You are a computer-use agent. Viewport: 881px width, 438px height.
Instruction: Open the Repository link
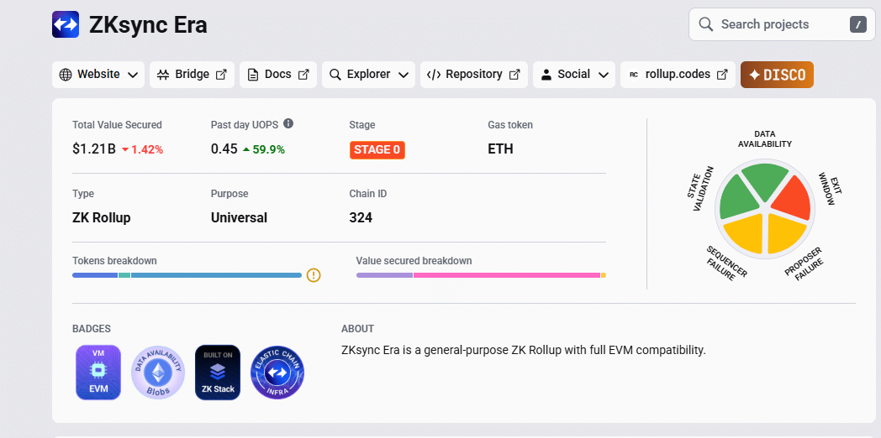point(473,75)
